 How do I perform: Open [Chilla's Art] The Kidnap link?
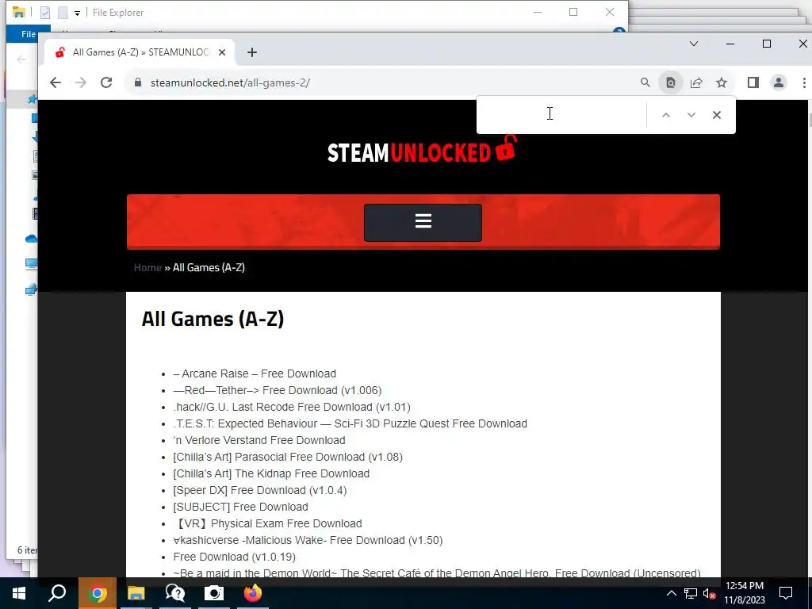271,473
